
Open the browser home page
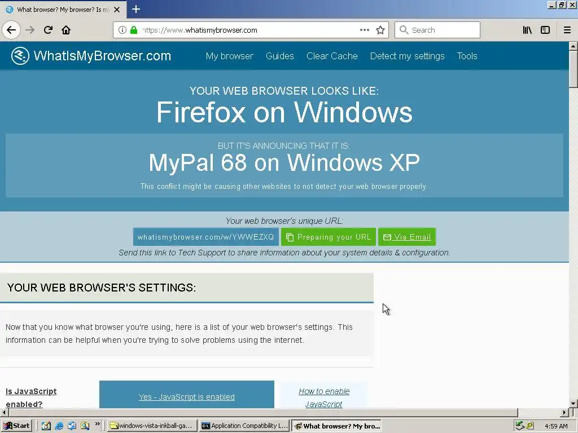point(66,30)
